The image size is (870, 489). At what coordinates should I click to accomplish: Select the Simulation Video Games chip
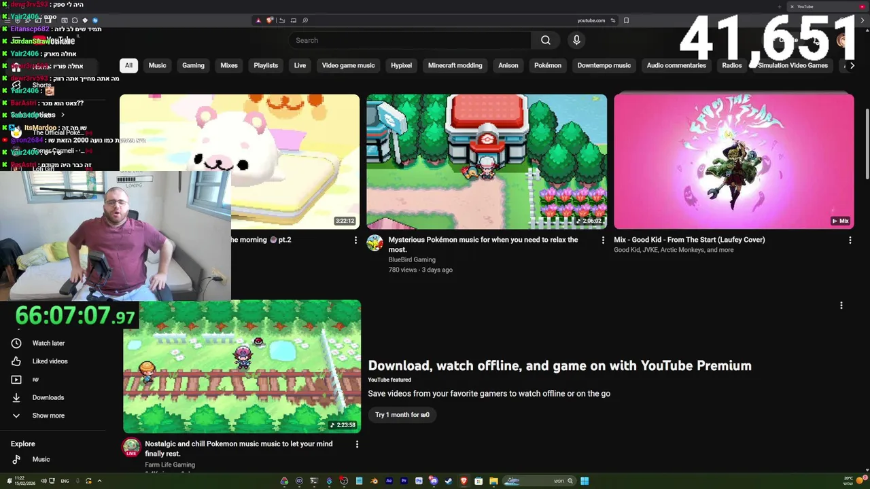pyautogui.click(x=793, y=65)
